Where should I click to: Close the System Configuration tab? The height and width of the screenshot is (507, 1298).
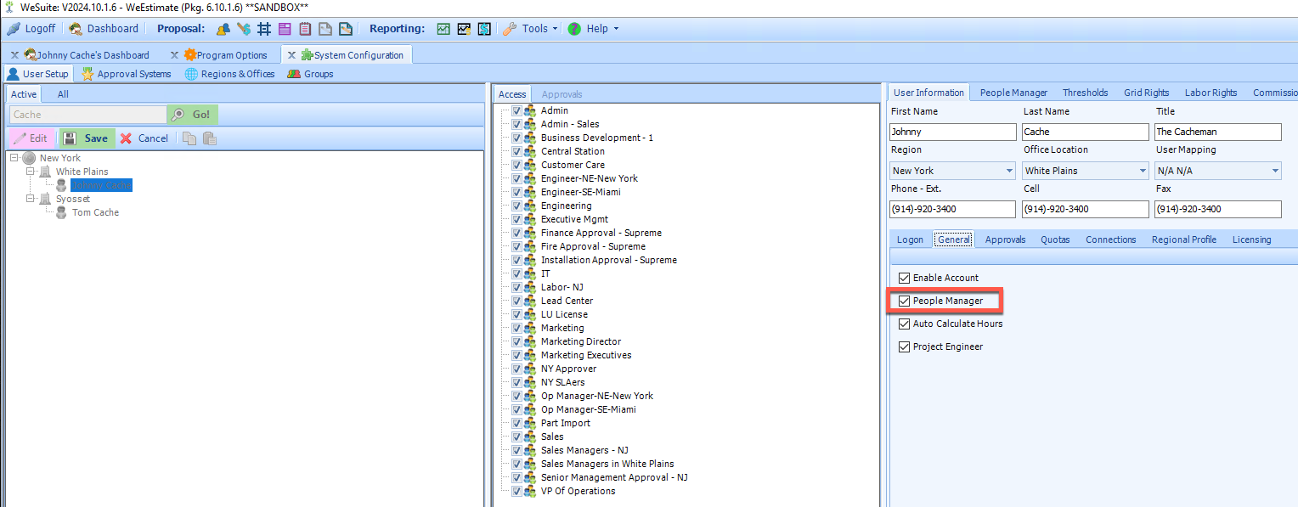point(291,55)
